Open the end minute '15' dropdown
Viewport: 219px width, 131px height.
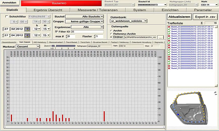(x=46, y=35)
